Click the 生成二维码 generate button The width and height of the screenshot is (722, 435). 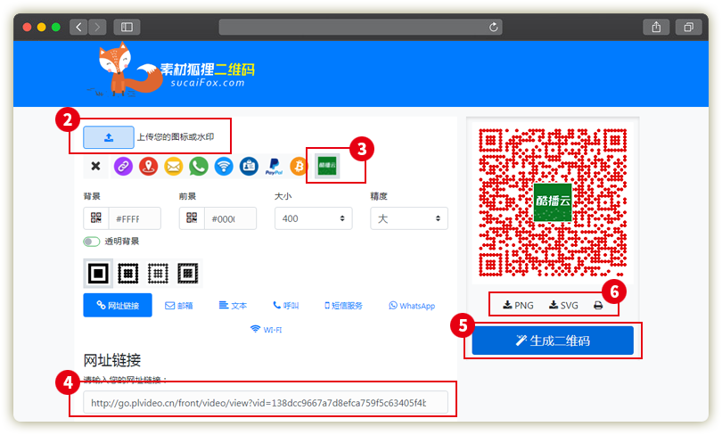553,341
